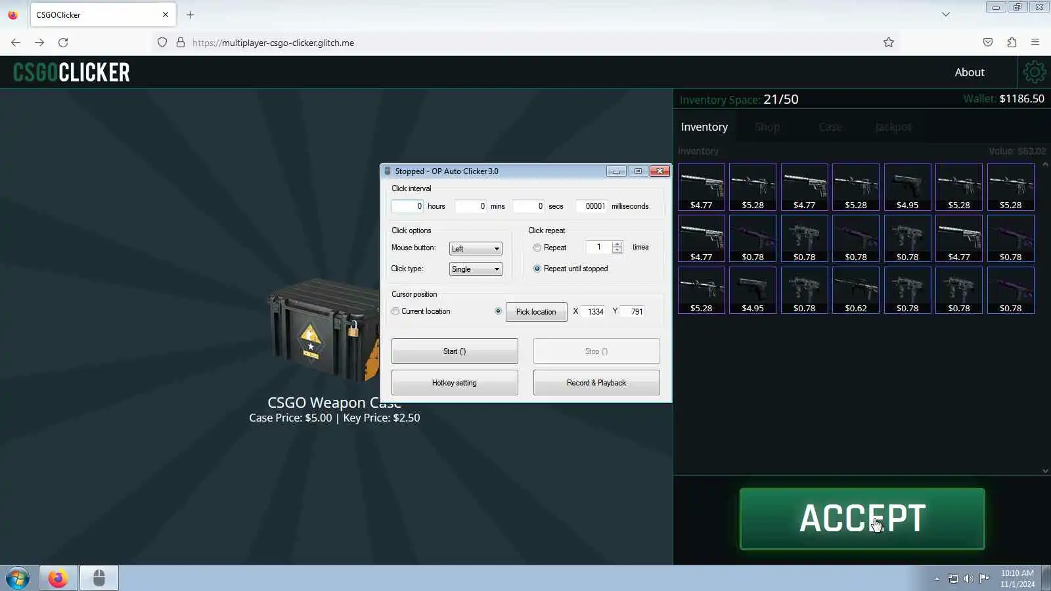
Task: Switch to the Case tab
Action: click(x=830, y=127)
